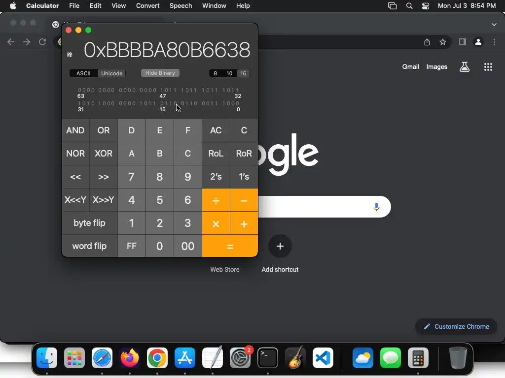
Task: Bookmark this tab with the star icon
Action: tap(443, 42)
